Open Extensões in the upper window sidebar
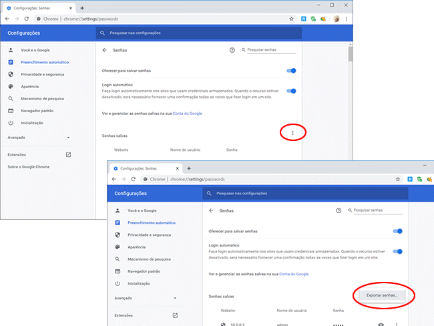434x326 pixels. (39, 154)
